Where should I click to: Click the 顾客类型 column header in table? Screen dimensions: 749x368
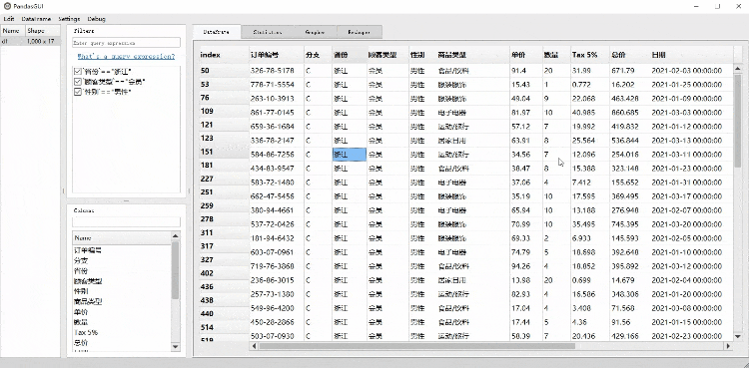pos(387,55)
